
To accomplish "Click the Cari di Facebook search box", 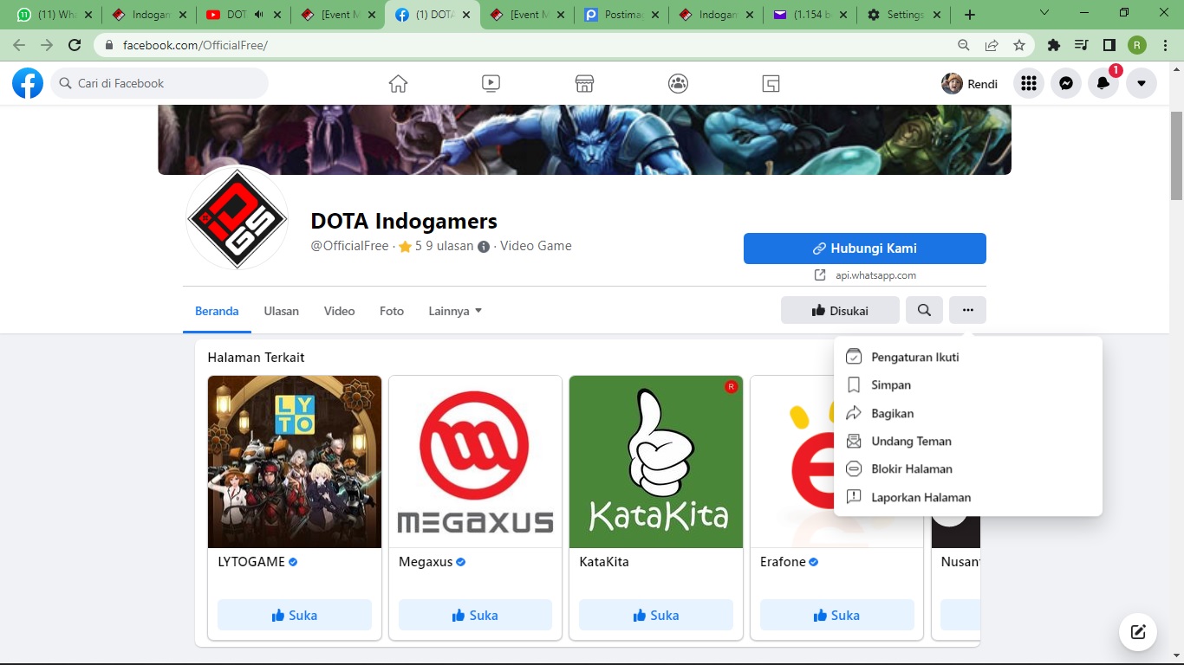I will [159, 83].
